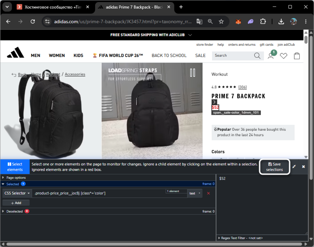Click the page vertical scrollbar thumb

point(306,39)
